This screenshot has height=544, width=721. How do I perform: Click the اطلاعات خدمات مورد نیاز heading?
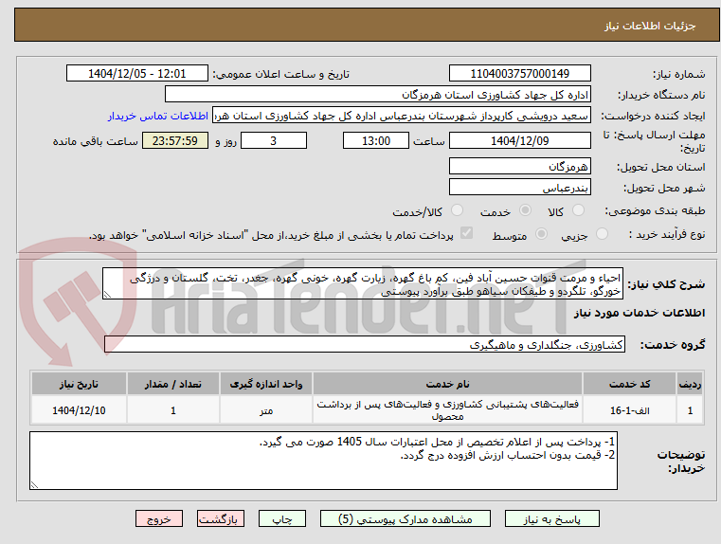[x=640, y=313]
